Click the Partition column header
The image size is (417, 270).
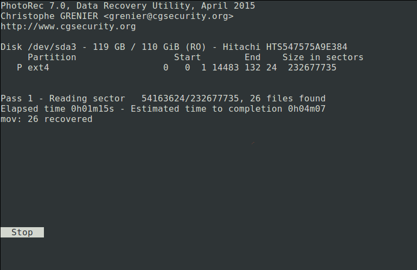52,57
